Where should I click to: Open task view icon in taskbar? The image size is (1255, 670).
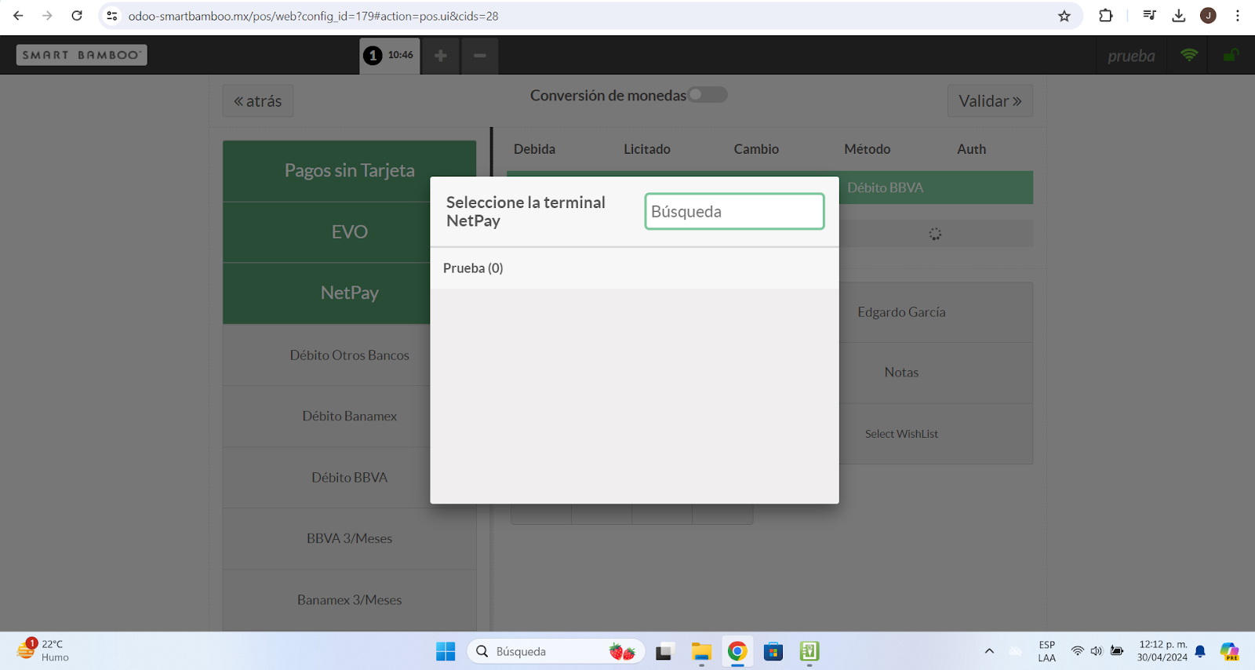pos(664,651)
